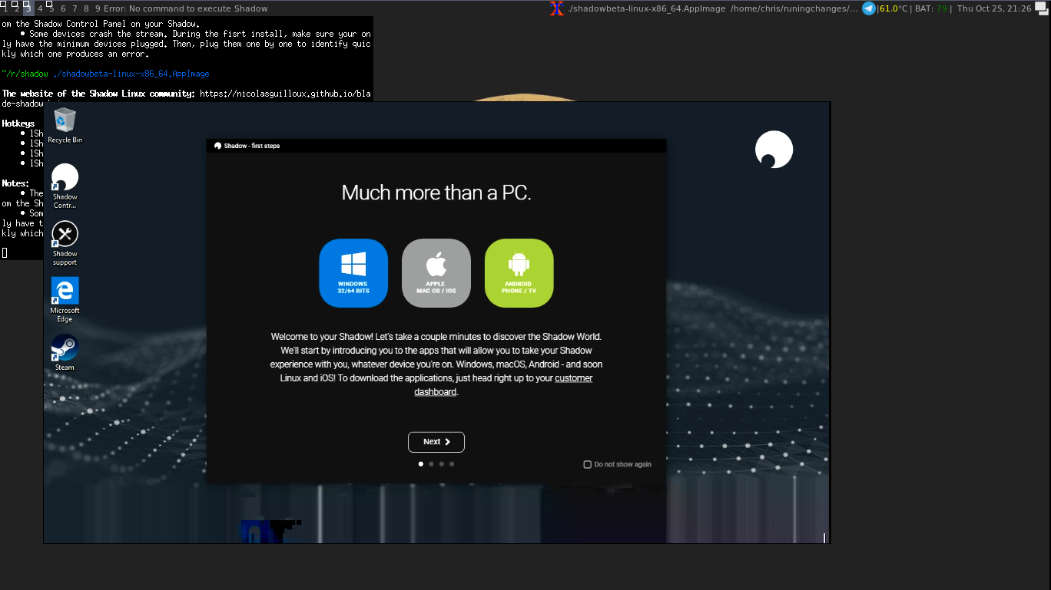
Task: Launch Steam from the desktop
Action: pos(65,353)
